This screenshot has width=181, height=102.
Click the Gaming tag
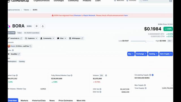(22, 61)
